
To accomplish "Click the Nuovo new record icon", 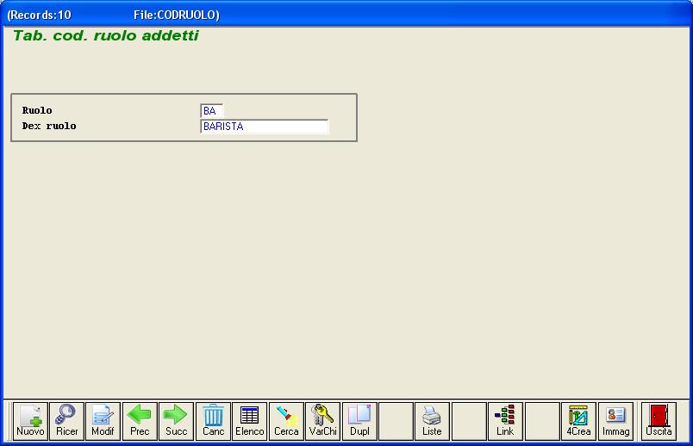I will (x=30, y=420).
